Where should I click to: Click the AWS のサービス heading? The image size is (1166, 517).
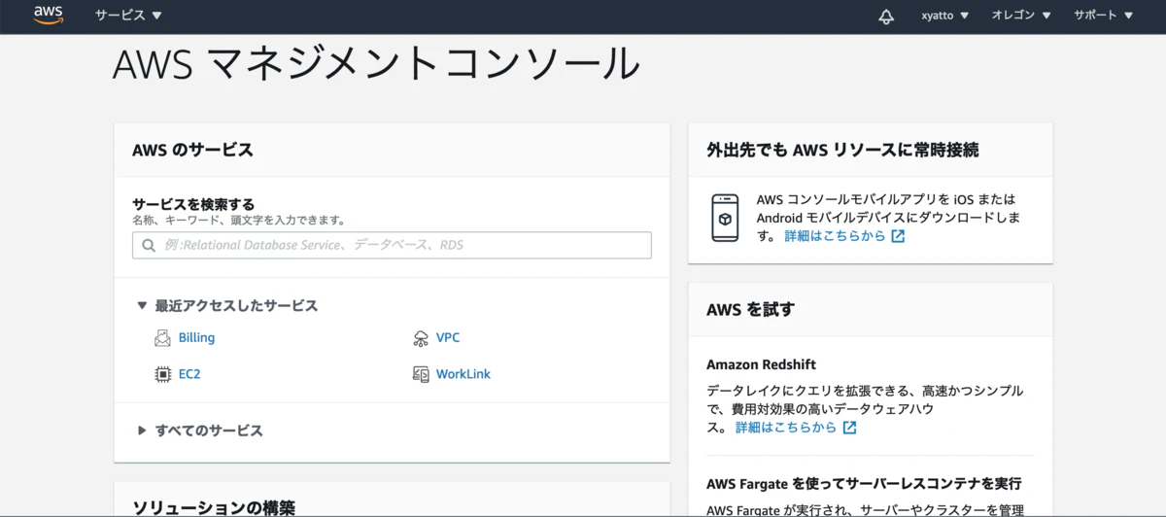[192, 150]
